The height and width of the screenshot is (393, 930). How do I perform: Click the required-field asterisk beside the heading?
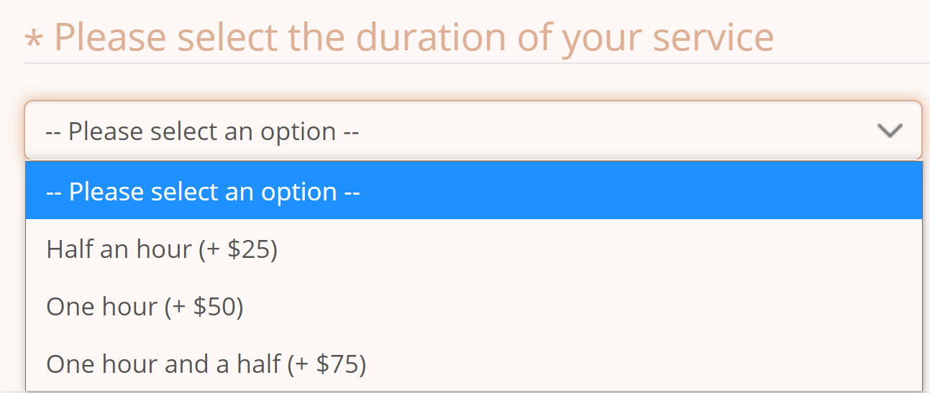[x=33, y=40]
